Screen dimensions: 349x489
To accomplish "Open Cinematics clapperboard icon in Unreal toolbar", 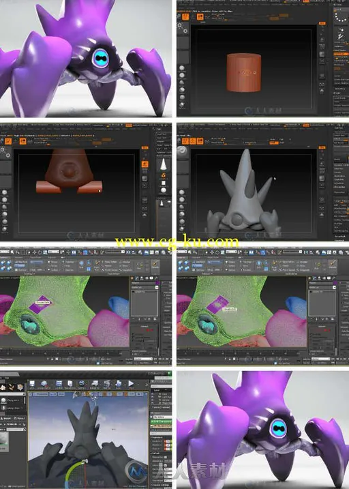I will pyautogui.click(x=106, y=383).
